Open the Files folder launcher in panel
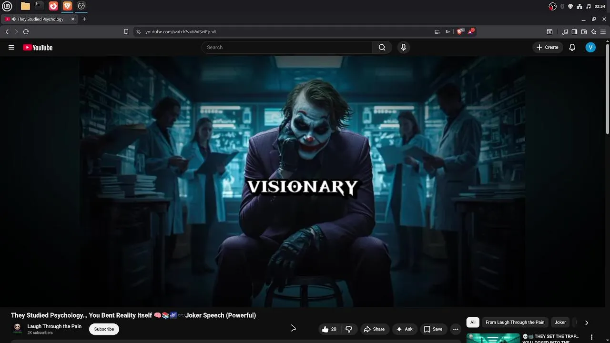 (25, 6)
